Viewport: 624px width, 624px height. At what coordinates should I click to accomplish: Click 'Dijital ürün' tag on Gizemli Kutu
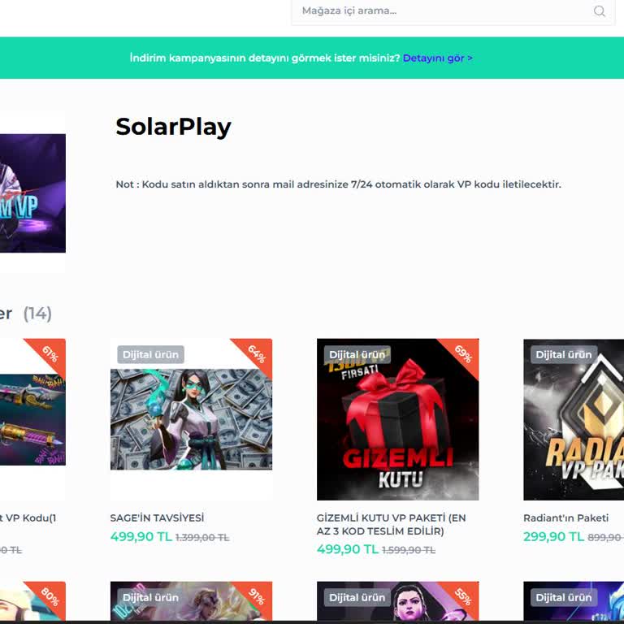pos(357,354)
